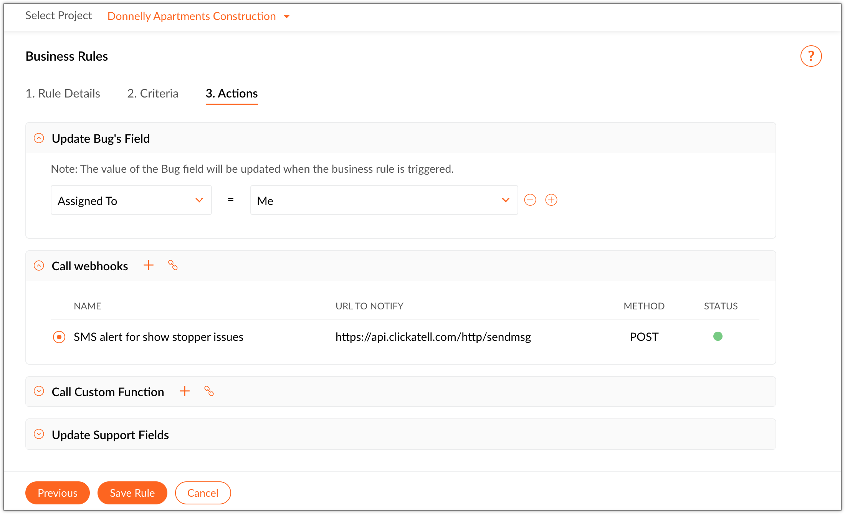Image resolution: width=845 pixels, height=514 pixels.
Task: Add a new webhook with plus icon
Action: click(149, 265)
